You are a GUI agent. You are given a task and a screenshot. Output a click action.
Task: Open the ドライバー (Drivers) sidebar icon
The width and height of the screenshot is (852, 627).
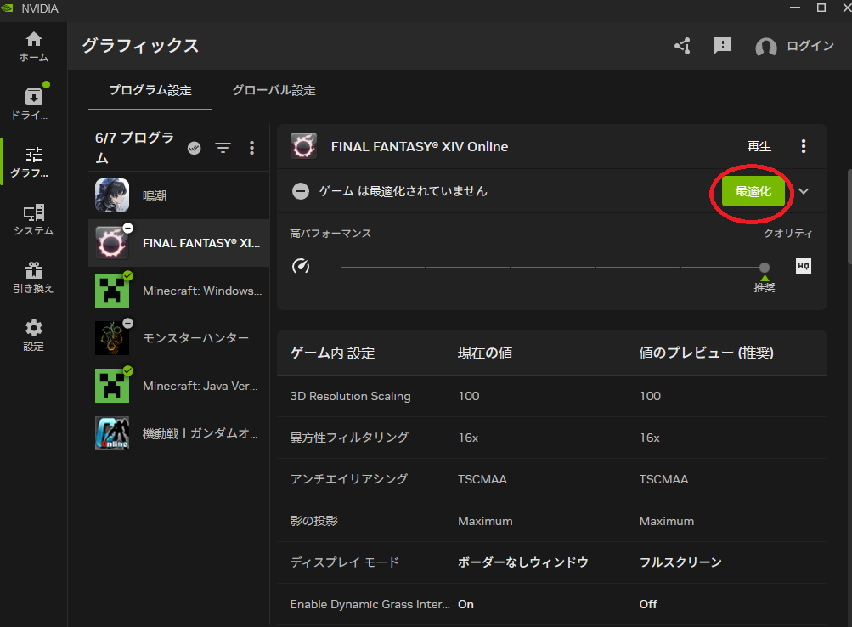click(x=33, y=104)
